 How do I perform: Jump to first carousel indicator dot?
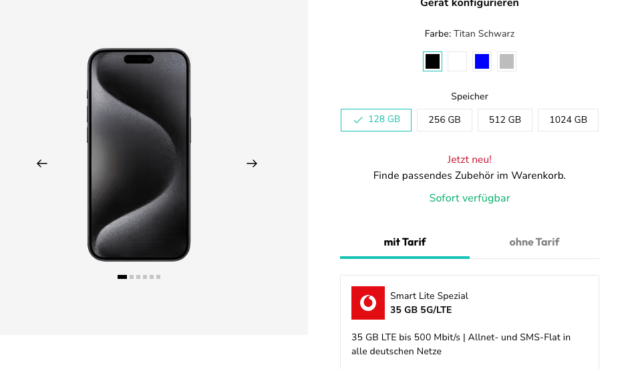[x=122, y=277]
